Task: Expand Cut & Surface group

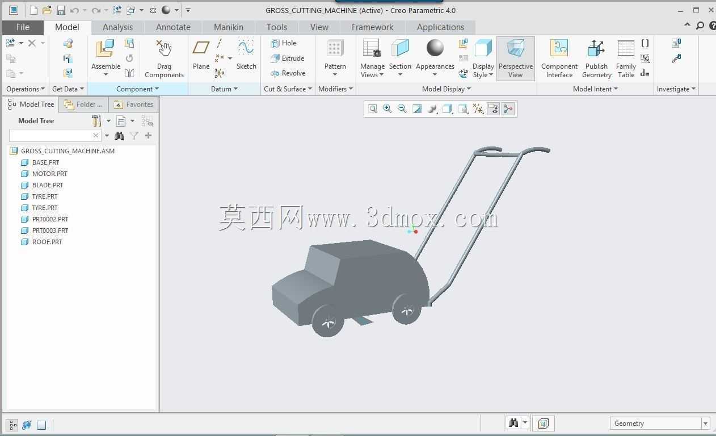Action: 288,89
